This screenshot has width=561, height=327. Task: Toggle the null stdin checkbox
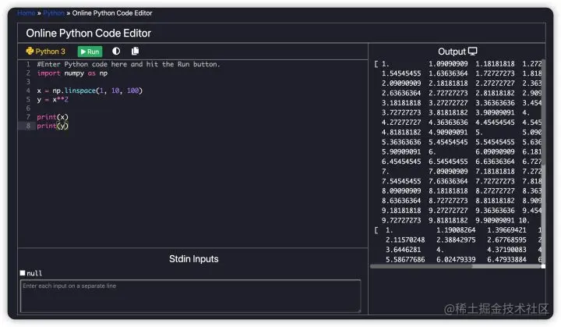23,273
